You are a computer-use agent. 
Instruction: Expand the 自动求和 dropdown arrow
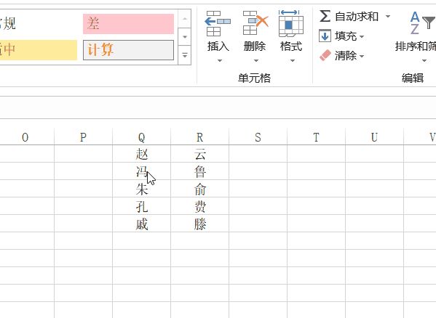[388, 17]
